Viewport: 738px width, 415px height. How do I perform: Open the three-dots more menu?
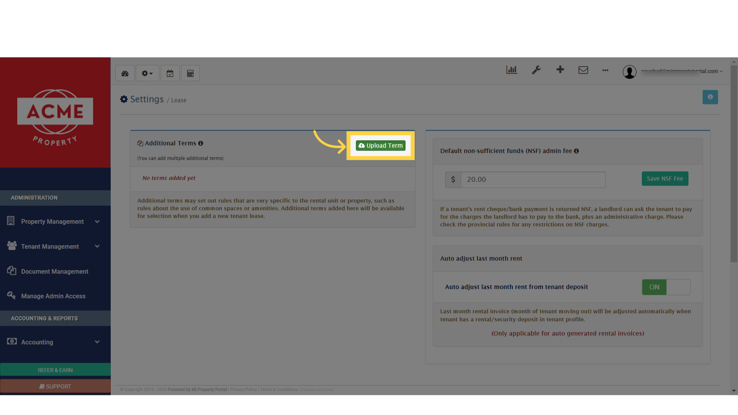pyautogui.click(x=605, y=70)
